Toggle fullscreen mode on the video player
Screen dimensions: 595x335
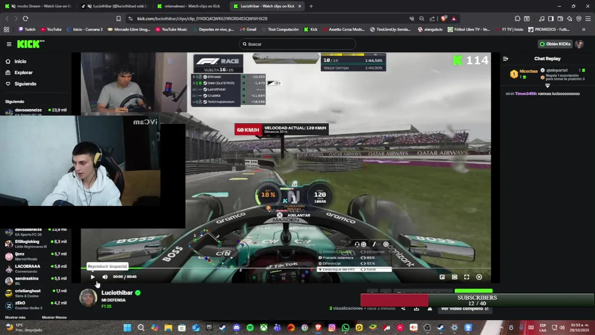pyautogui.click(x=467, y=277)
